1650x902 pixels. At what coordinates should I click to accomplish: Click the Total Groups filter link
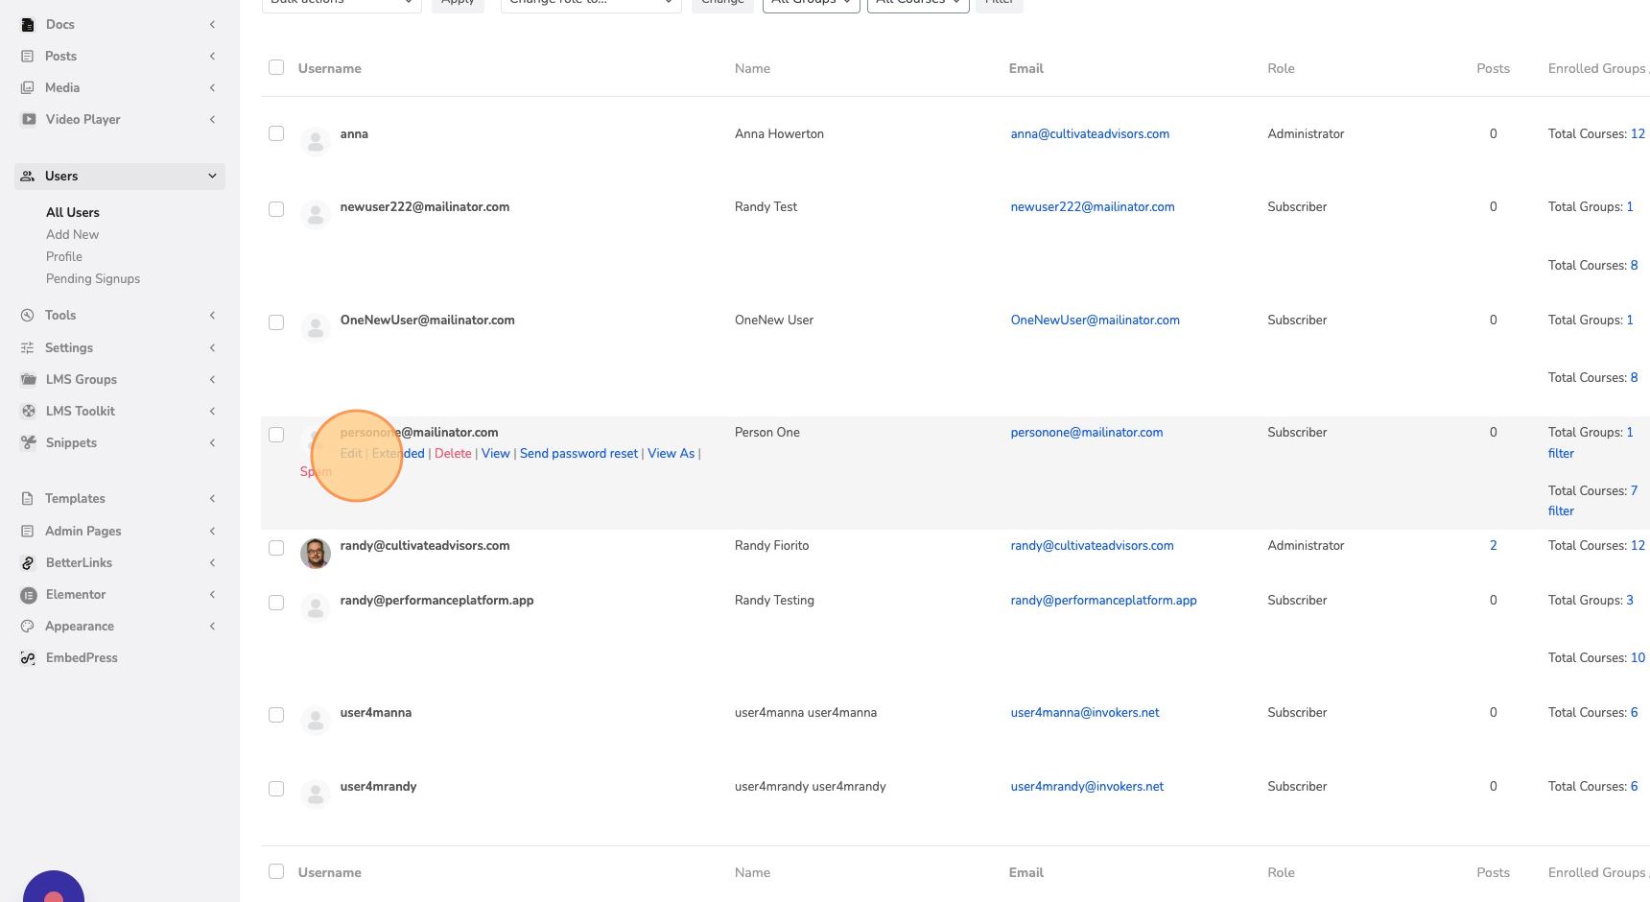[x=1561, y=453]
